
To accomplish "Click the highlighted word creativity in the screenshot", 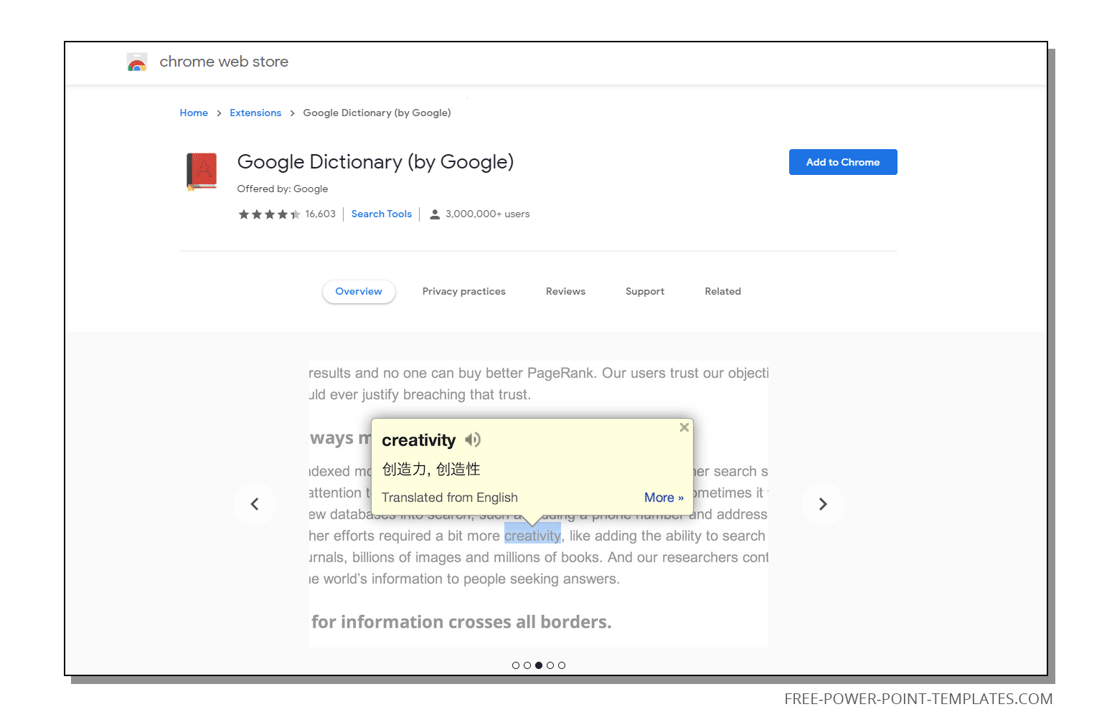I will tap(532, 536).
